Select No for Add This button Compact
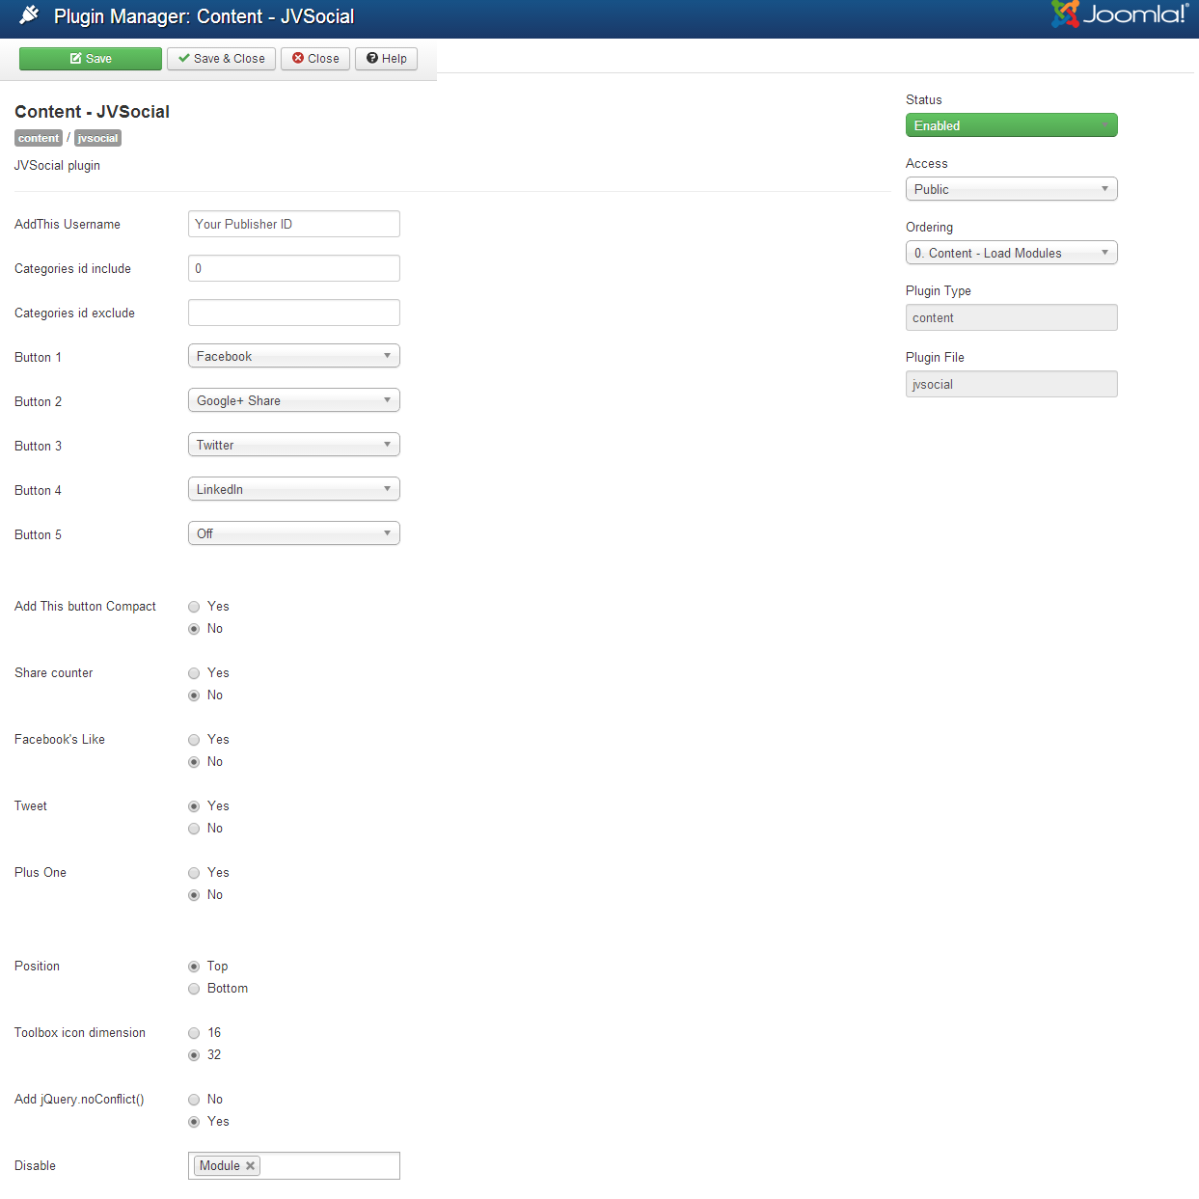 coord(194,629)
